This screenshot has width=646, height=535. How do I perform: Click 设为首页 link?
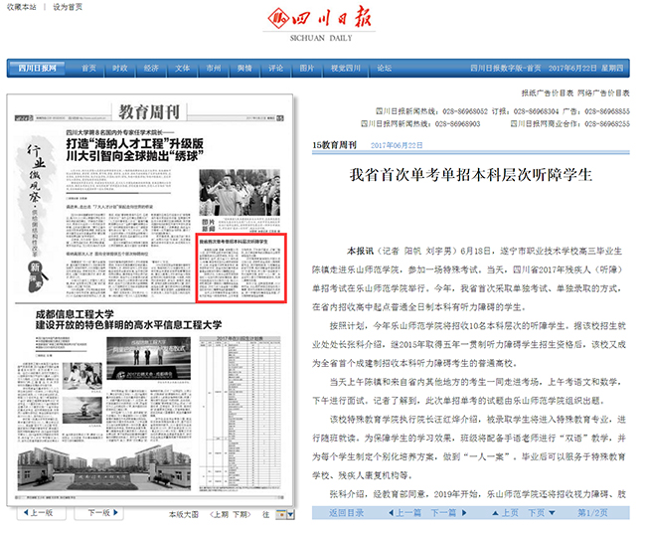[x=68, y=6]
